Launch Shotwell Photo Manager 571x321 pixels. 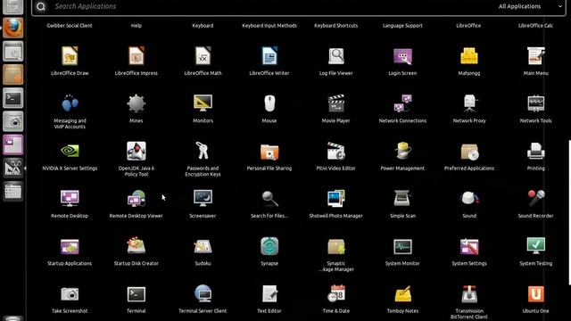tap(336, 199)
